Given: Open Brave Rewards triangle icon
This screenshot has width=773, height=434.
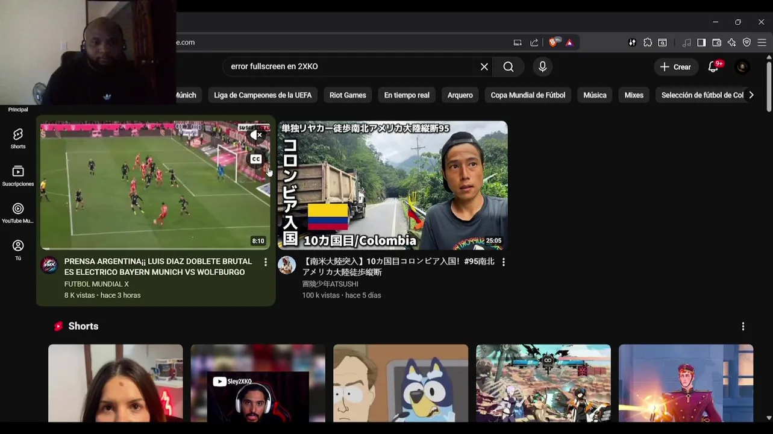Looking at the screenshot, I should (569, 42).
